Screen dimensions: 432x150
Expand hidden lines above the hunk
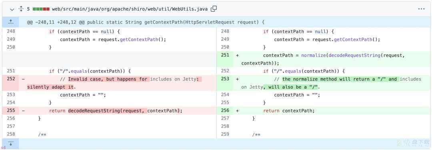10,22
